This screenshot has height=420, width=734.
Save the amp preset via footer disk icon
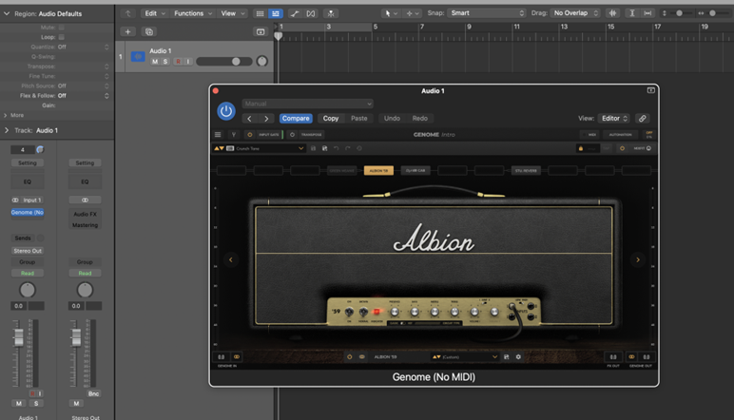click(506, 357)
